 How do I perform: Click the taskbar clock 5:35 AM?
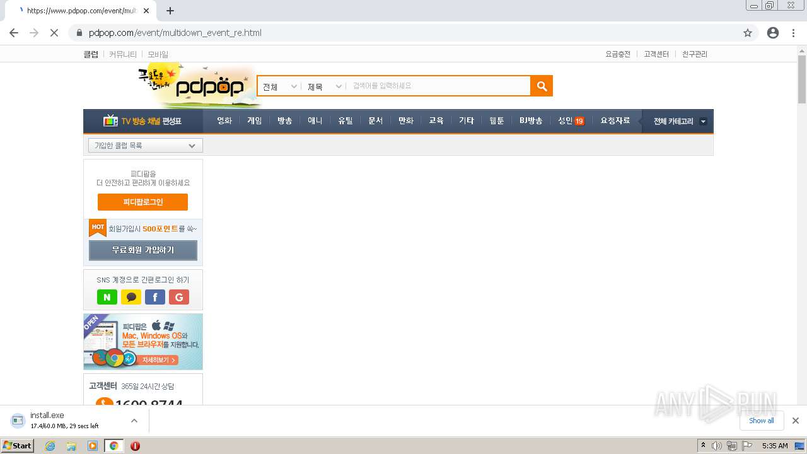coord(775,446)
